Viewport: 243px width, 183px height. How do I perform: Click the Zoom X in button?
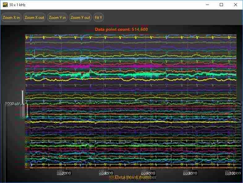pos(11,17)
